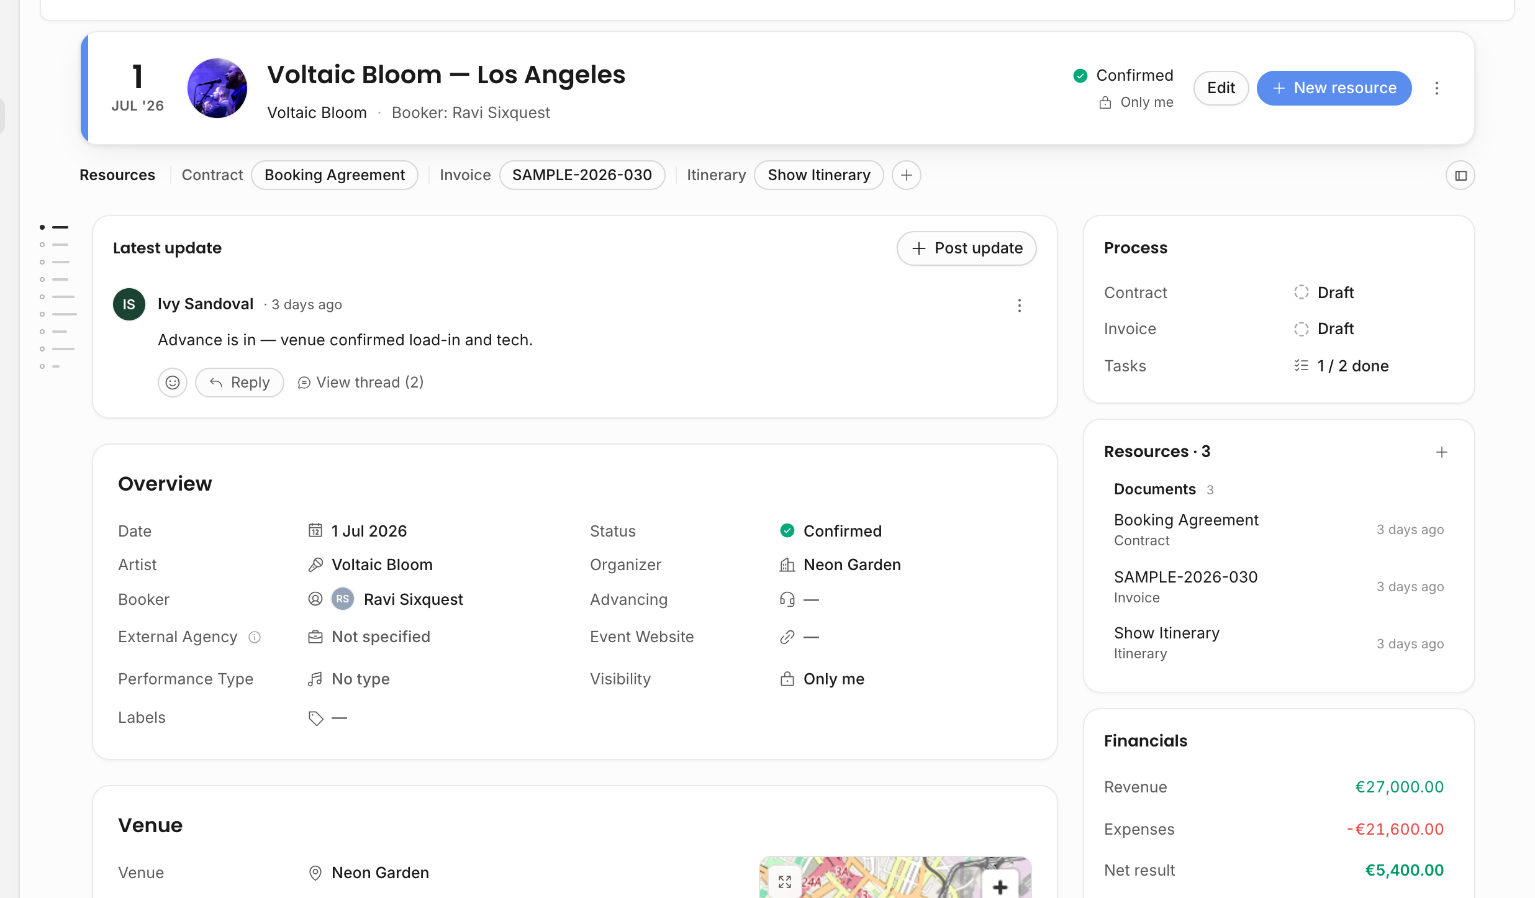The width and height of the screenshot is (1535, 898).
Task: Click the Contract draft status circle
Action: (x=1302, y=293)
